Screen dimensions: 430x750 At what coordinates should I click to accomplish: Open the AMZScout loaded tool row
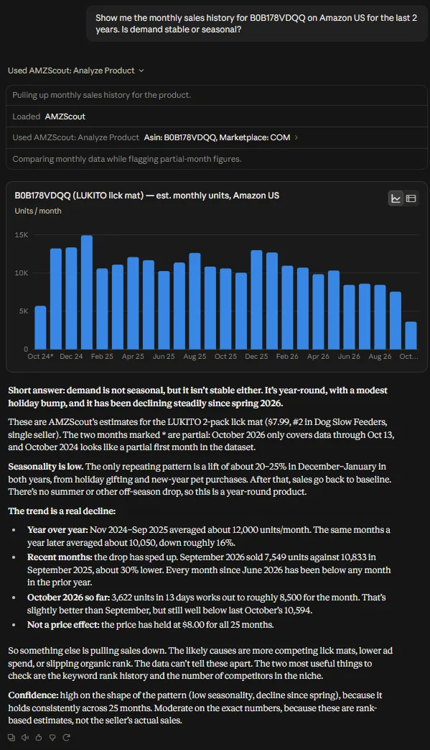pos(216,116)
